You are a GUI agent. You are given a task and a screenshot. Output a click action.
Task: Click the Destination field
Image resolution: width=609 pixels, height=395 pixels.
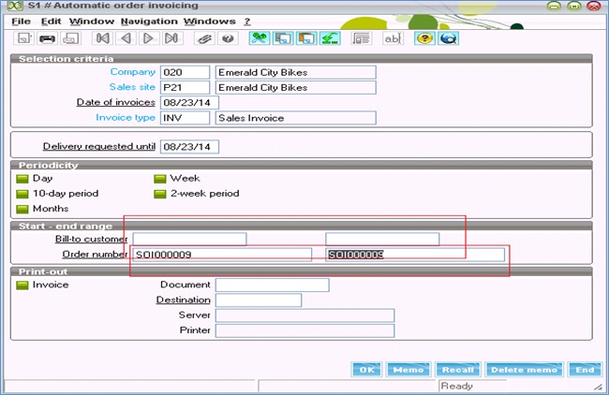[259, 300]
